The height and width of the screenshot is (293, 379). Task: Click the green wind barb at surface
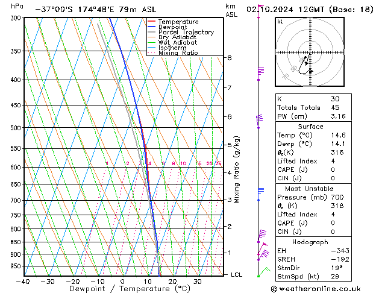point(264,272)
